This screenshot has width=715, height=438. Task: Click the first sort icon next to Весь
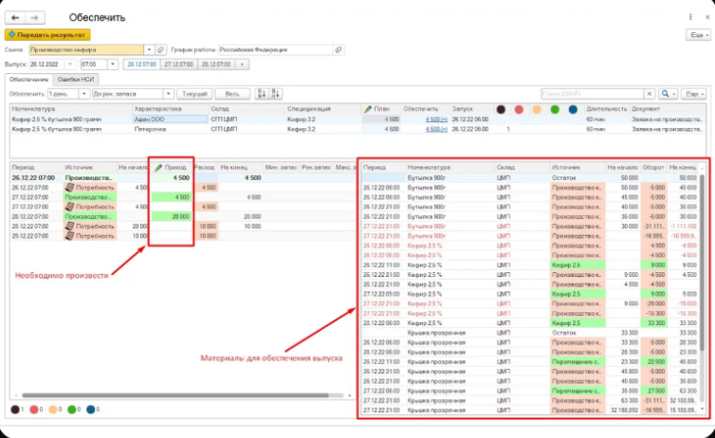tap(262, 94)
